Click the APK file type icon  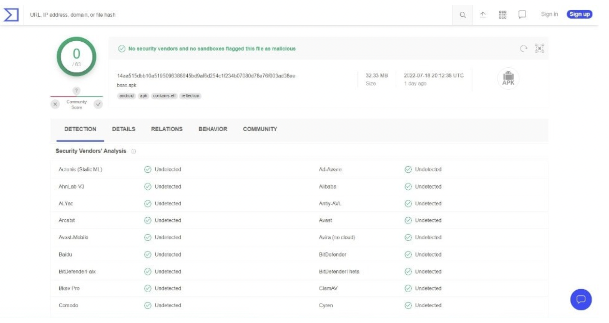pos(508,78)
